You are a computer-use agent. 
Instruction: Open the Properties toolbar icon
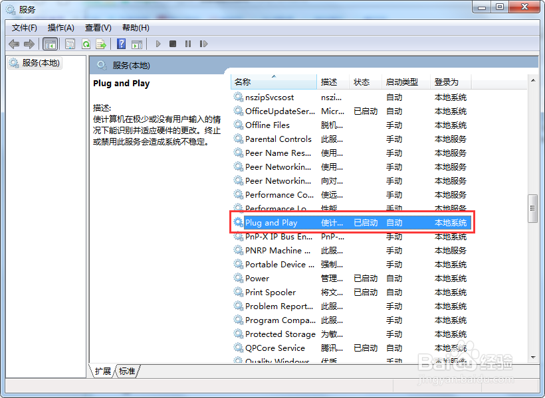[70, 44]
